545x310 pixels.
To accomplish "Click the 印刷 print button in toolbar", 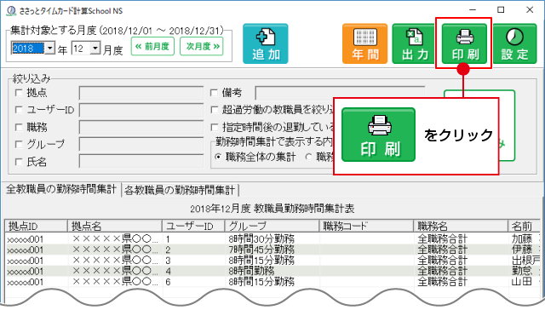I will pyautogui.click(x=464, y=43).
